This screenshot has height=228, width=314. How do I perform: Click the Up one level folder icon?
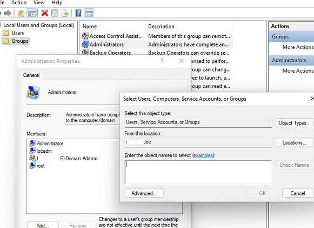(21, 14)
